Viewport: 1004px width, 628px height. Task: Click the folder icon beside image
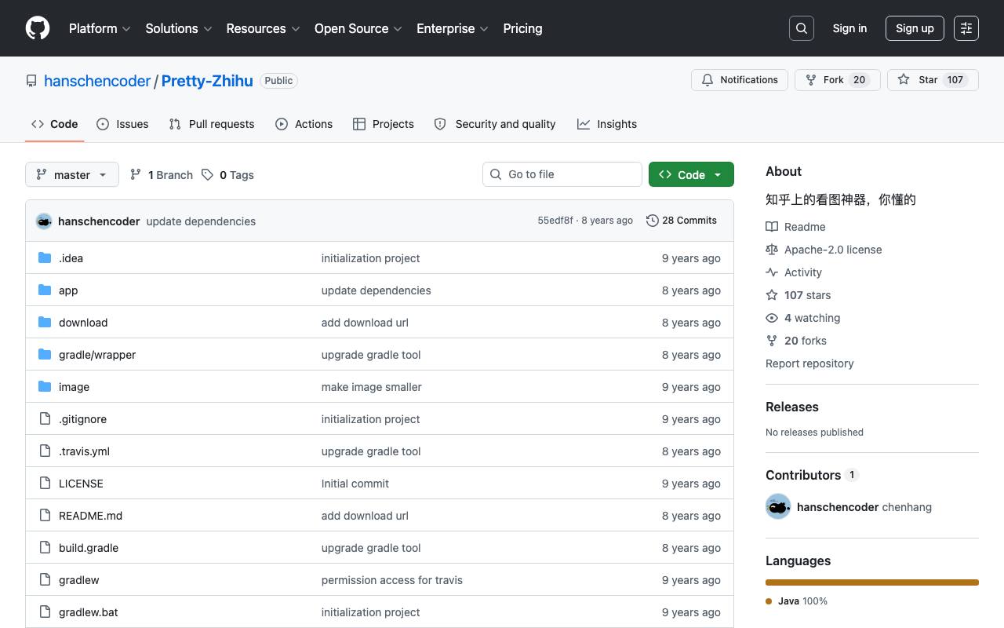[x=45, y=387]
